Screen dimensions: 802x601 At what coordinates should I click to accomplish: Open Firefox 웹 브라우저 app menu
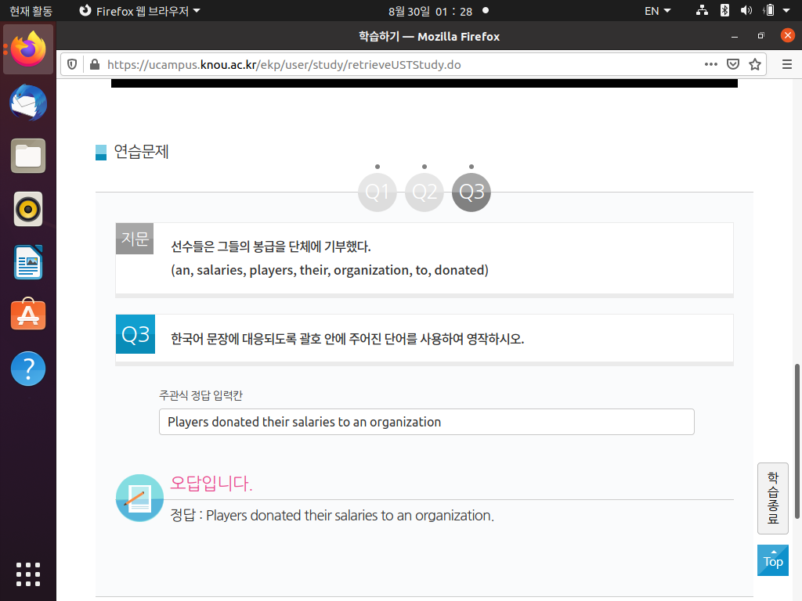tap(140, 11)
